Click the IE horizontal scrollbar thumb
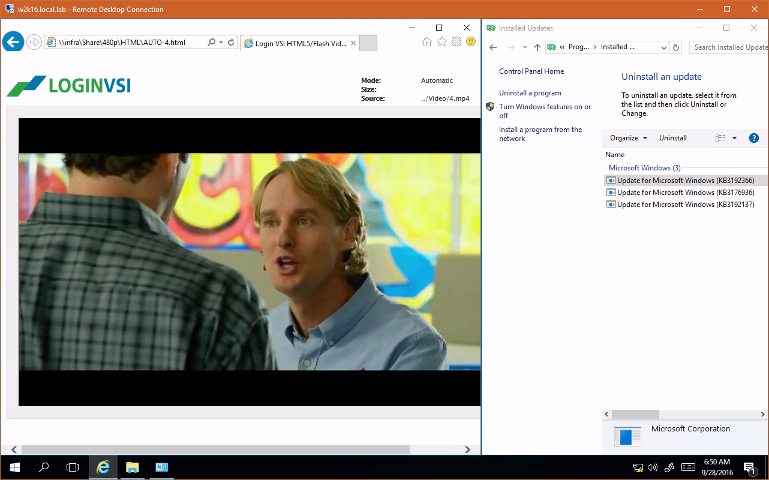This screenshot has width=769, height=480. 215,449
